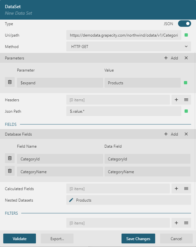Add a new Database Fields entry
This screenshot has width=196, height=247.
pyautogui.click(x=171, y=134)
